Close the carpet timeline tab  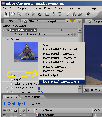pyautogui.click(x=17, y=97)
